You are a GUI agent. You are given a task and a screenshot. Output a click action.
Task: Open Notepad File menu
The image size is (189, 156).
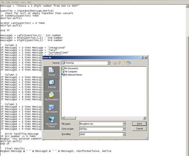click(x=2, y=2)
